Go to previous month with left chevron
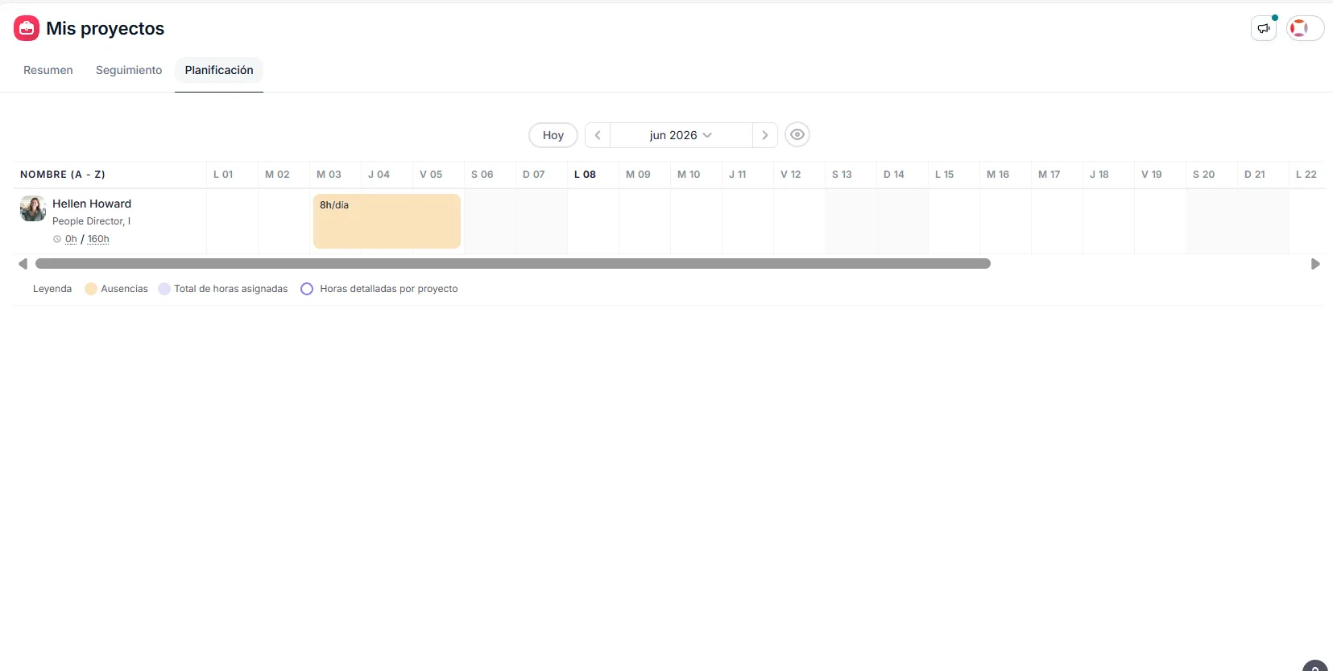This screenshot has height=671, width=1333. pyautogui.click(x=598, y=135)
